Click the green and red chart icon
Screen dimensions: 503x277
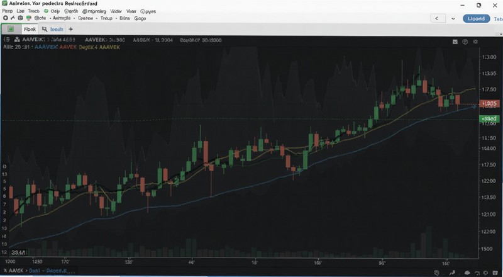[29, 18]
